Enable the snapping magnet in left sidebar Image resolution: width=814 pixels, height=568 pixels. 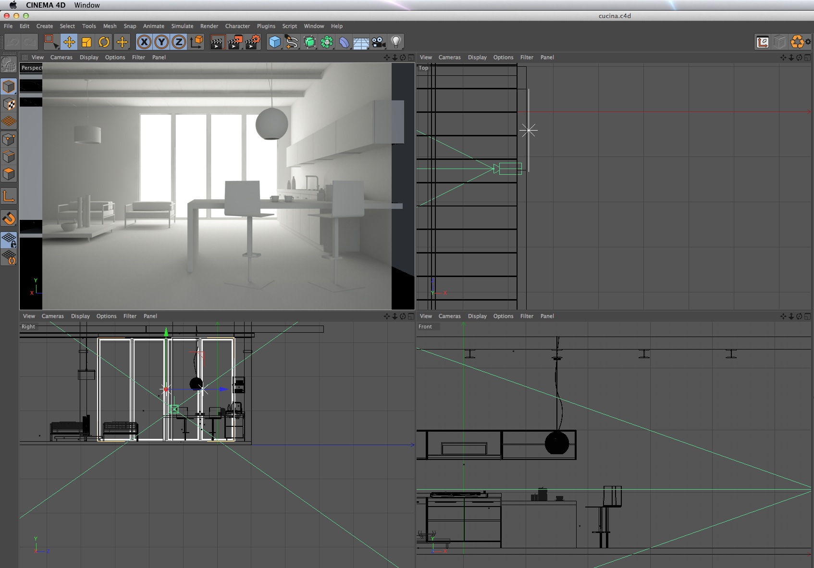pos(9,218)
